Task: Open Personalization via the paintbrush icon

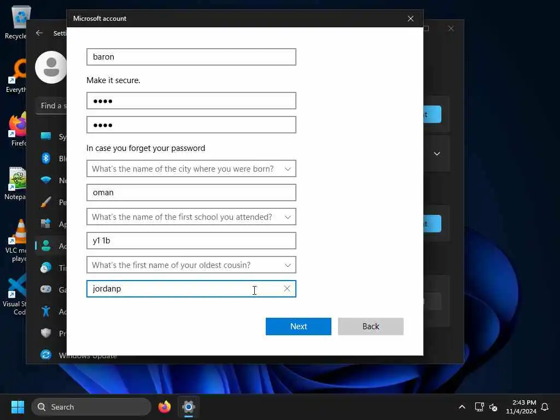Action: 46,202
